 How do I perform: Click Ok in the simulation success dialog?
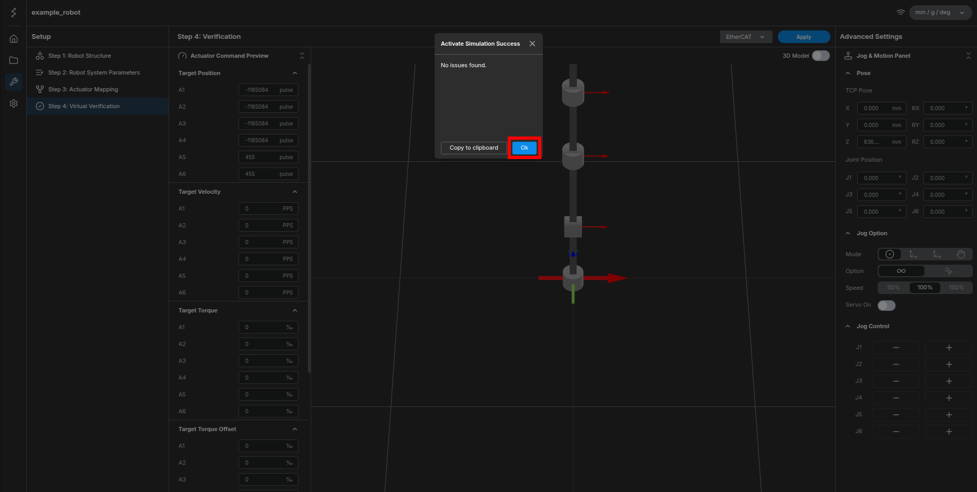(524, 148)
